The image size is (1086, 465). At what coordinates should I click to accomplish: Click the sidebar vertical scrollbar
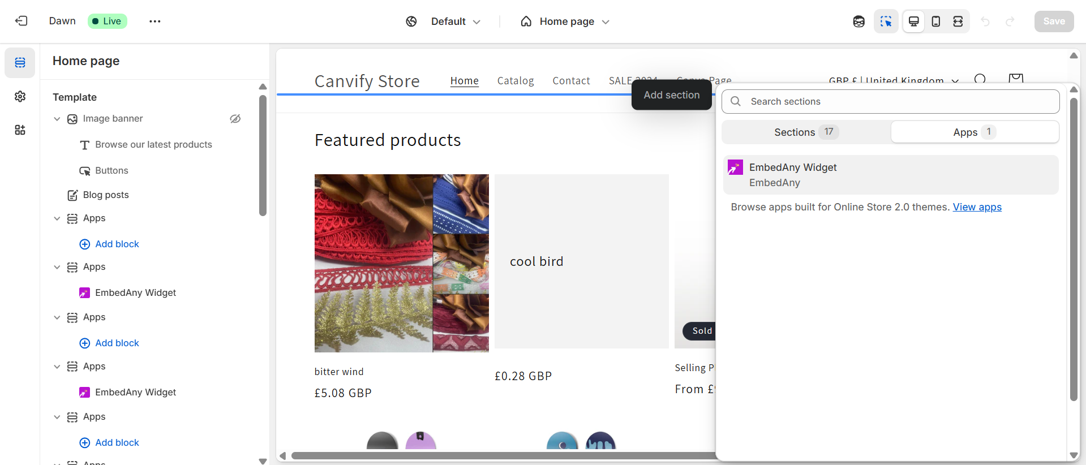263,156
